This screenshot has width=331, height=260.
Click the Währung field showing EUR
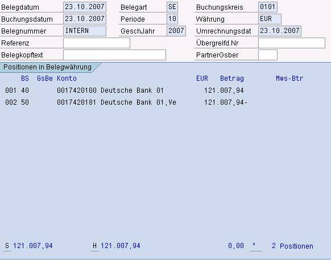pos(270,19)
